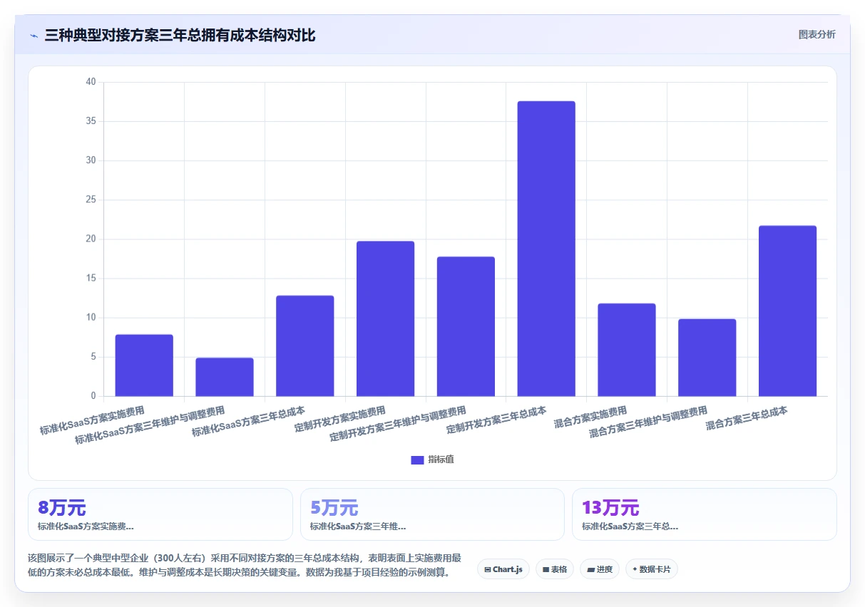Viewport: 865px width, 607px height.
Task: Click the 数据卡片 tag
Action: click(651, 569)
